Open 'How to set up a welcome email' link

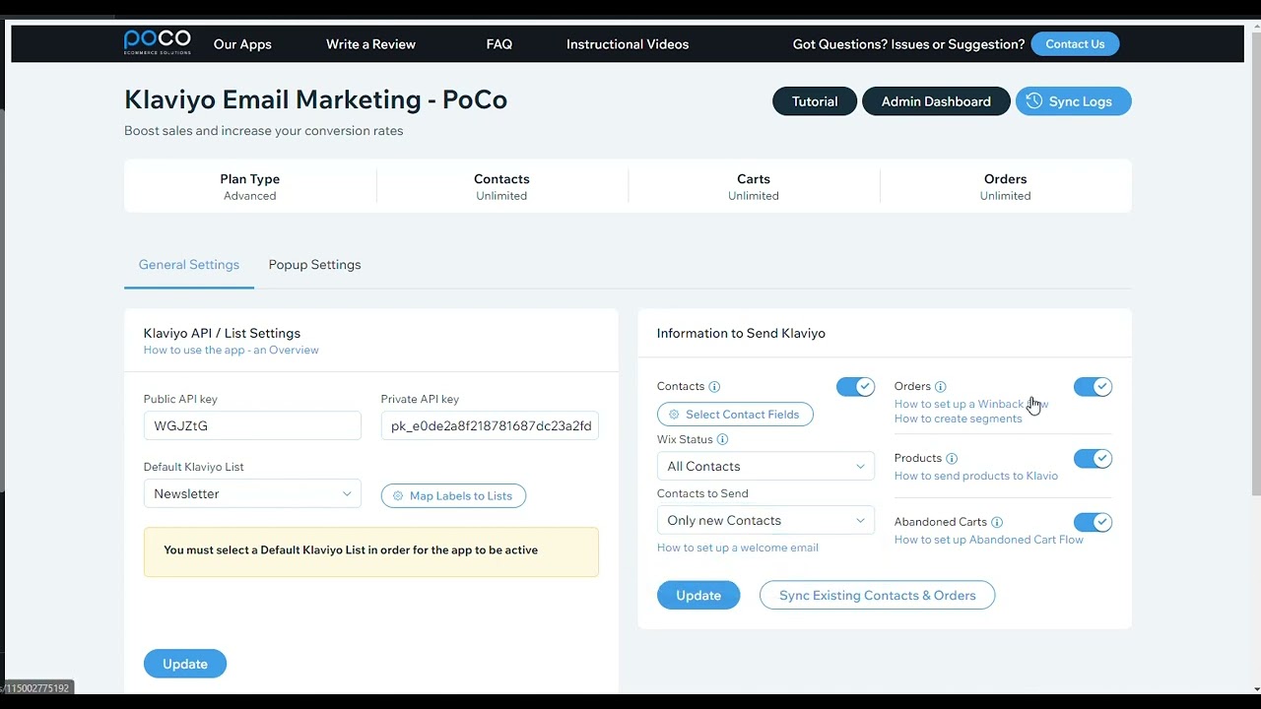point(738,548)
